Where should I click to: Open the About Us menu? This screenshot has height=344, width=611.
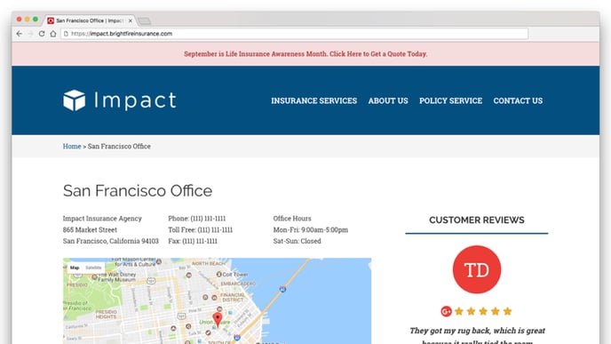click(388, 100)
